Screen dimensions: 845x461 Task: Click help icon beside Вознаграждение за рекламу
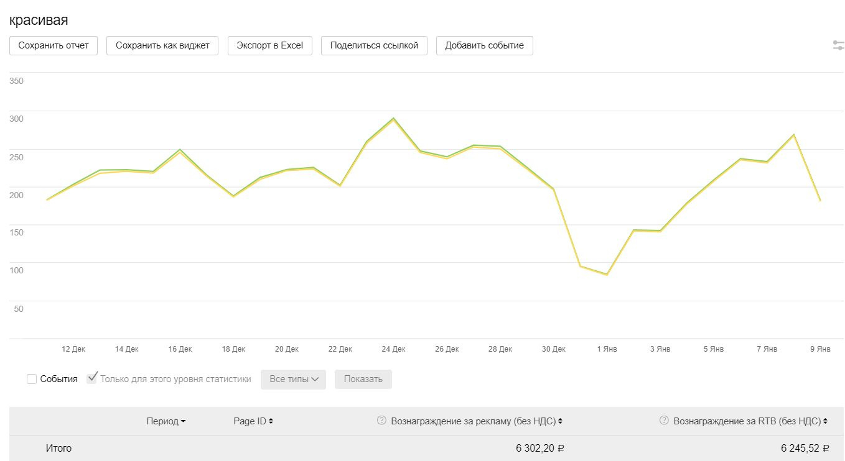coord(382,421)
